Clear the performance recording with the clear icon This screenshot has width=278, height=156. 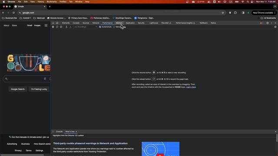point(61,27)
